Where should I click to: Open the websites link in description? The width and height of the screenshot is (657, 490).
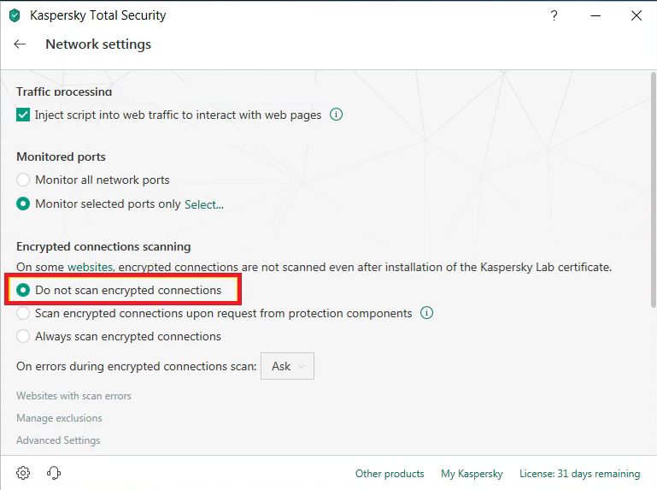[91, 267]
